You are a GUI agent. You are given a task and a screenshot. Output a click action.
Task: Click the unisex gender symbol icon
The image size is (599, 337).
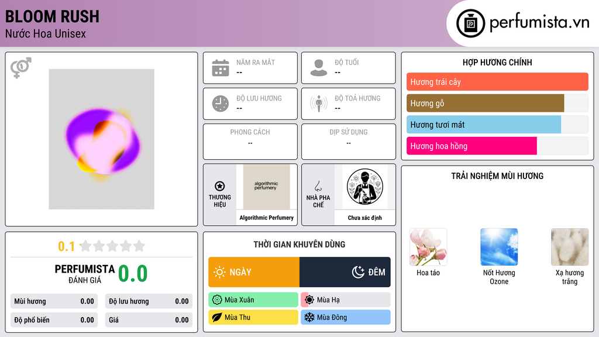[x=21, y=68]
